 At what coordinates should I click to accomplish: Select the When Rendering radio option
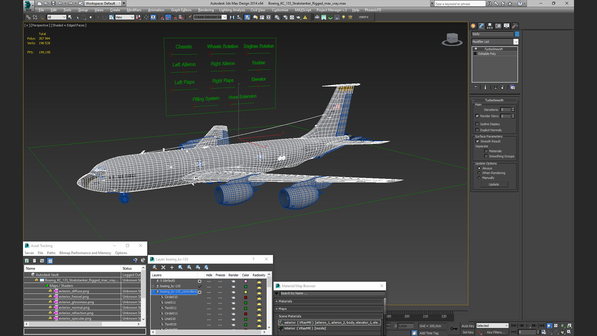coord(479,173)
